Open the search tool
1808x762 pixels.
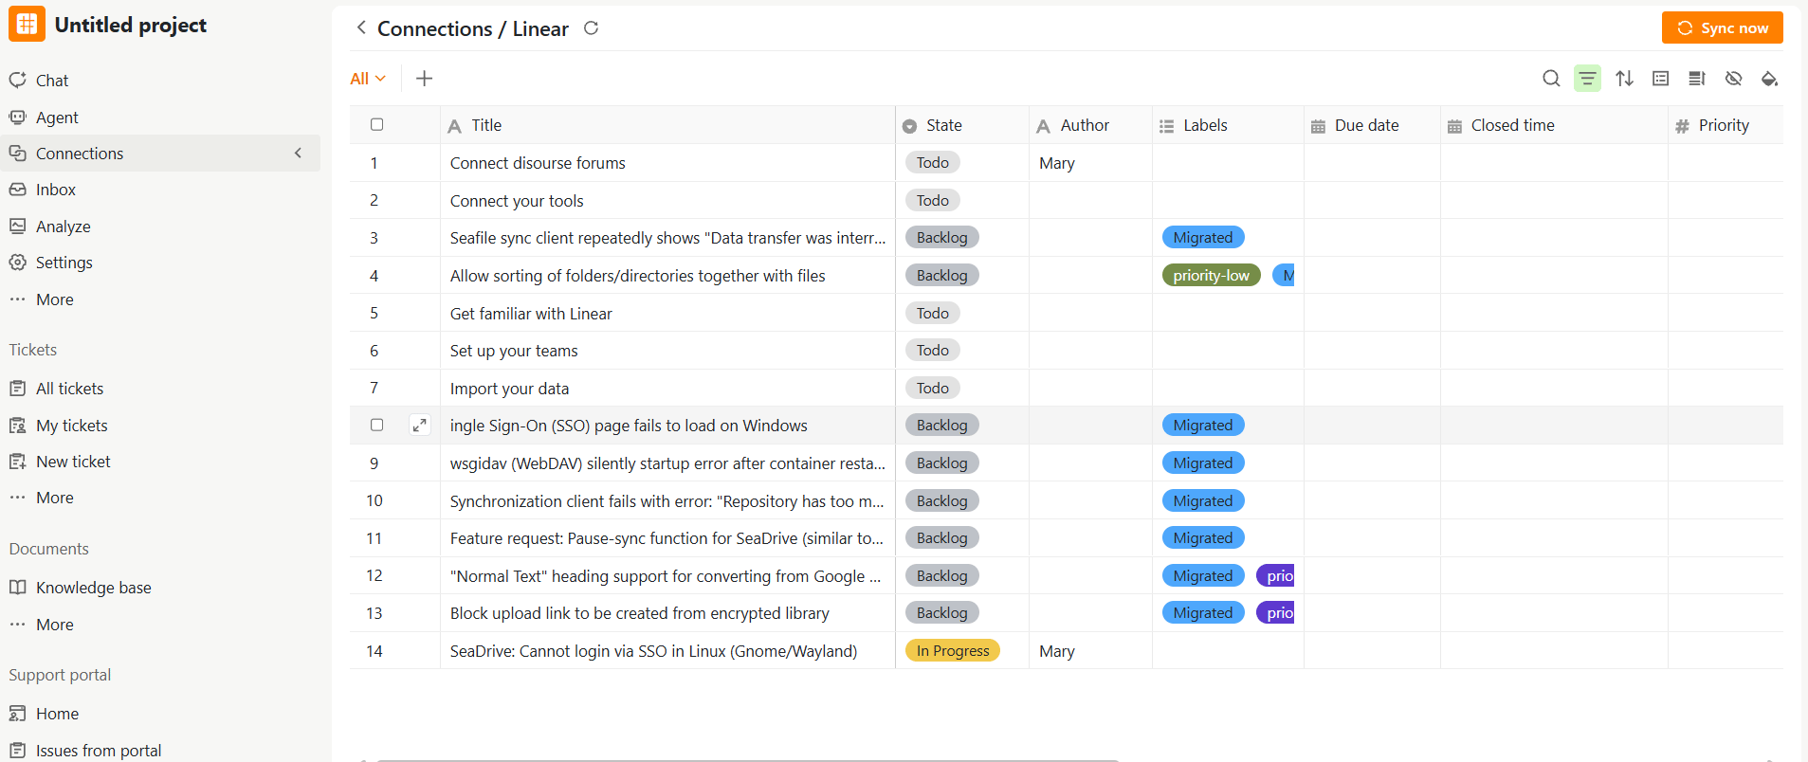coord(1551,79)
